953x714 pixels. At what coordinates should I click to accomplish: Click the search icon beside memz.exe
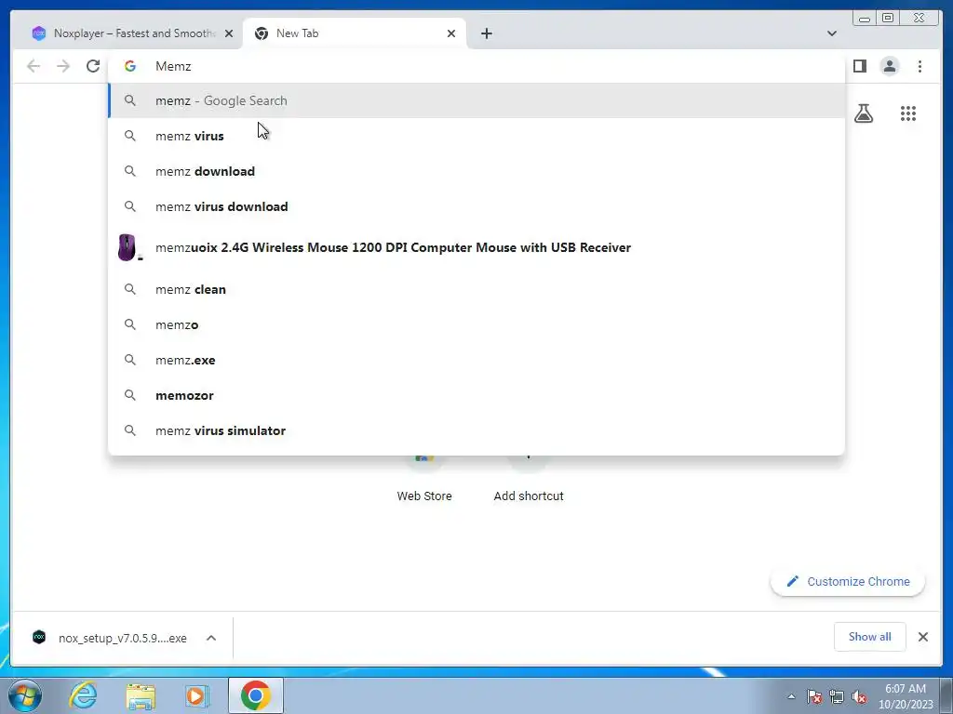pyautogui.click(x=130, y=360)
